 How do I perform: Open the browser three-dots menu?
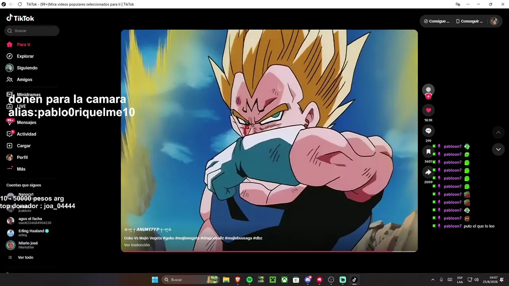tap(468, 4)
